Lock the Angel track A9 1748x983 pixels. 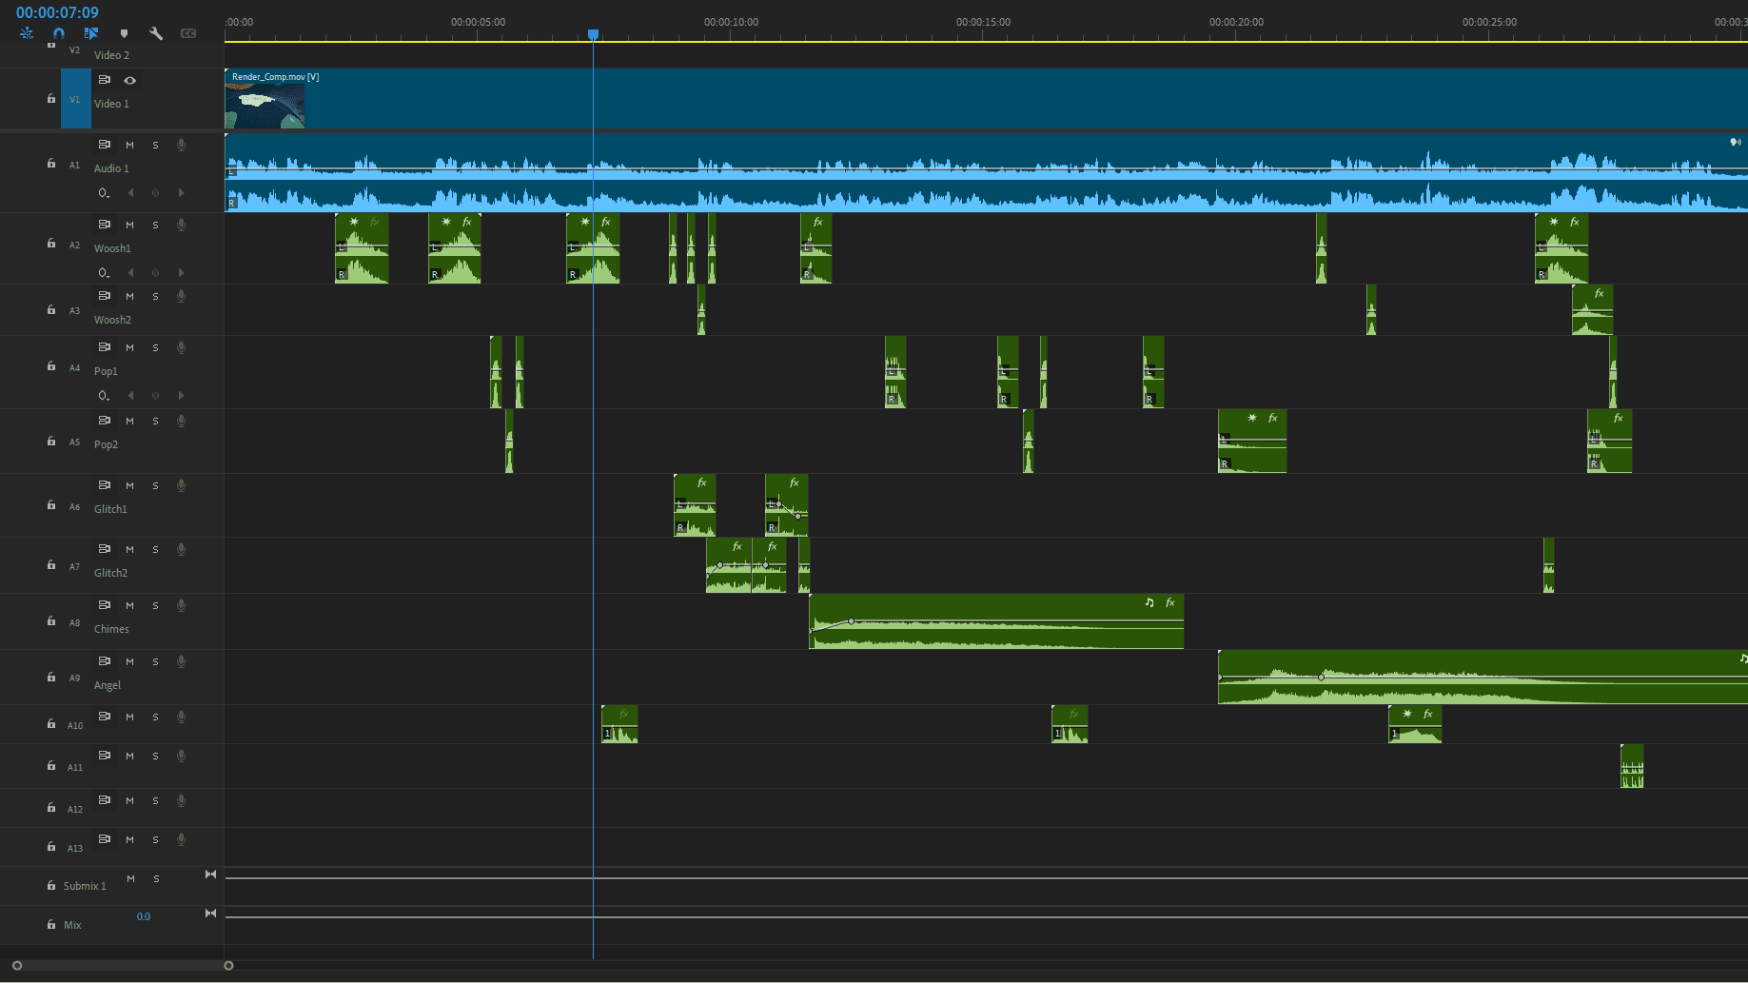(x=51, y=678)
